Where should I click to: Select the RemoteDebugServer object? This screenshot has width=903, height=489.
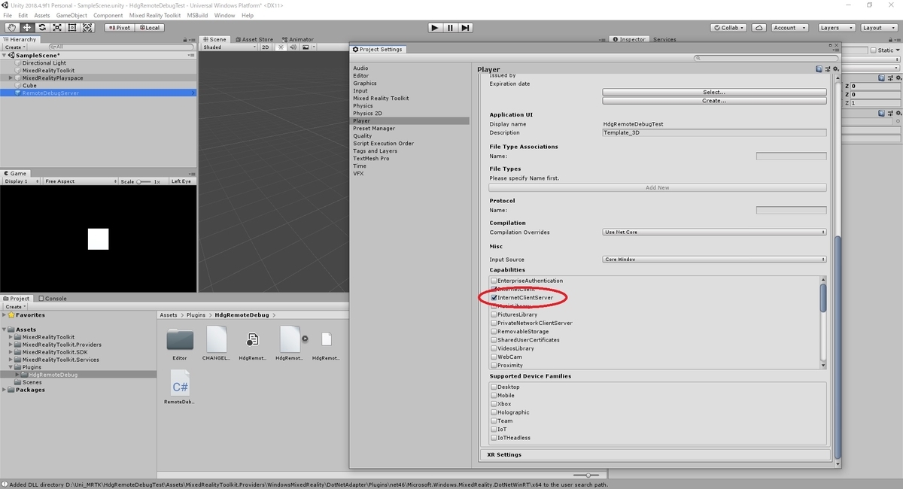[50, 93]
